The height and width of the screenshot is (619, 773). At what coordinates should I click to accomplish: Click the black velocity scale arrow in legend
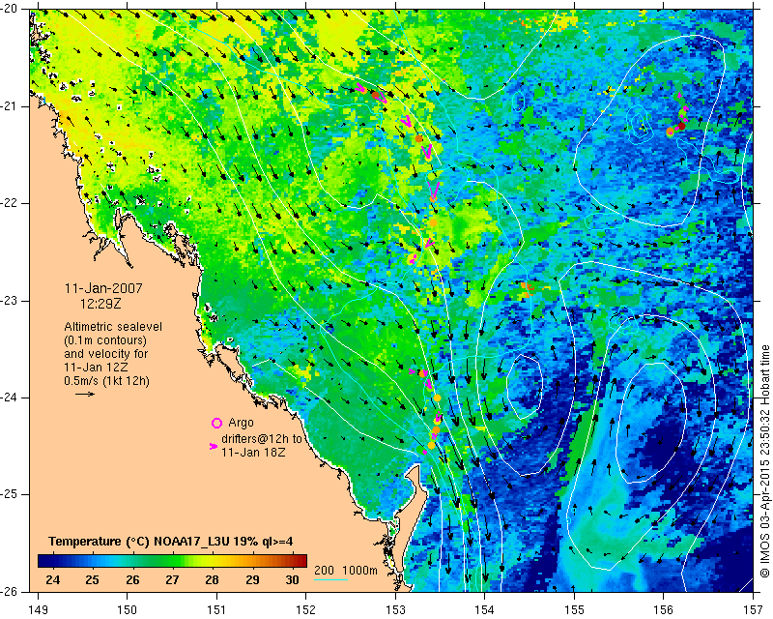pos(85,394)
